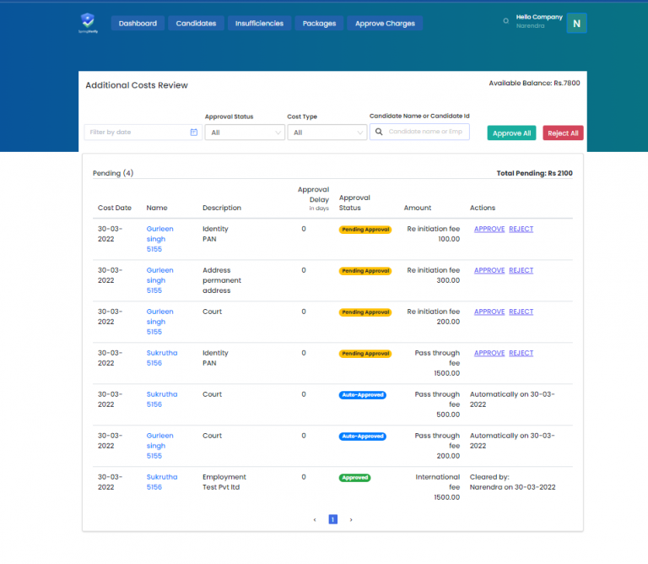Click Cleared by Narendra on 30-03-2022 text
The width and height of the screenshot is (648, 564).
click(512, 482)
